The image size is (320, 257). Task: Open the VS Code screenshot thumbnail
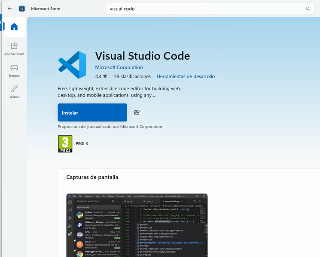(x=137, y=225)
